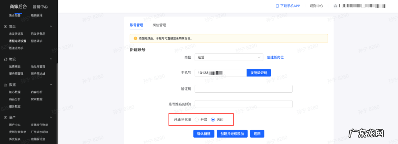Open 历史报表 menu item

point(15,139)
